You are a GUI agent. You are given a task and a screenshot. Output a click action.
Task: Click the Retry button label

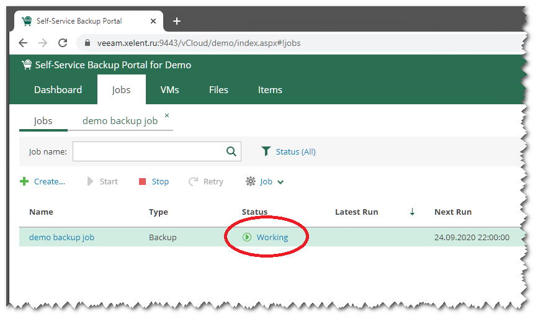213,181
